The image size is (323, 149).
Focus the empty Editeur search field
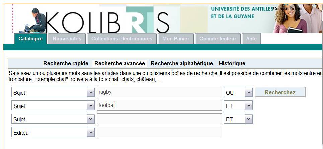(x=159, y=132)
